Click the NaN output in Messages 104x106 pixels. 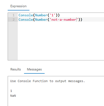click(13, 96)
